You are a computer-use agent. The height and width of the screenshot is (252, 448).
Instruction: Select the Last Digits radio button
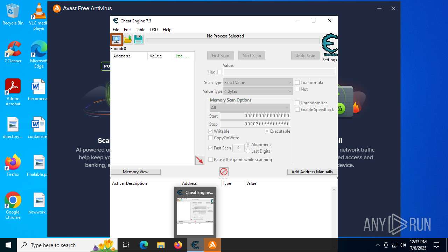pos(248,151)
